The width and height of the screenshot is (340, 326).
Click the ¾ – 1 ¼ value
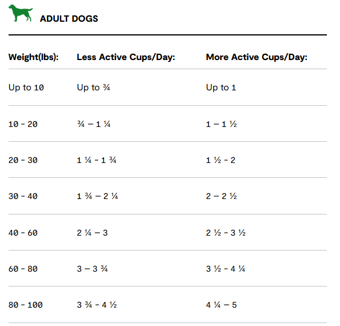tap(94, 124)
